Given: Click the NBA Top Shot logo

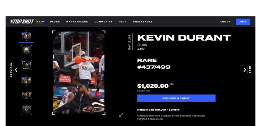Looking at the screenshot, I should [22, 22].
